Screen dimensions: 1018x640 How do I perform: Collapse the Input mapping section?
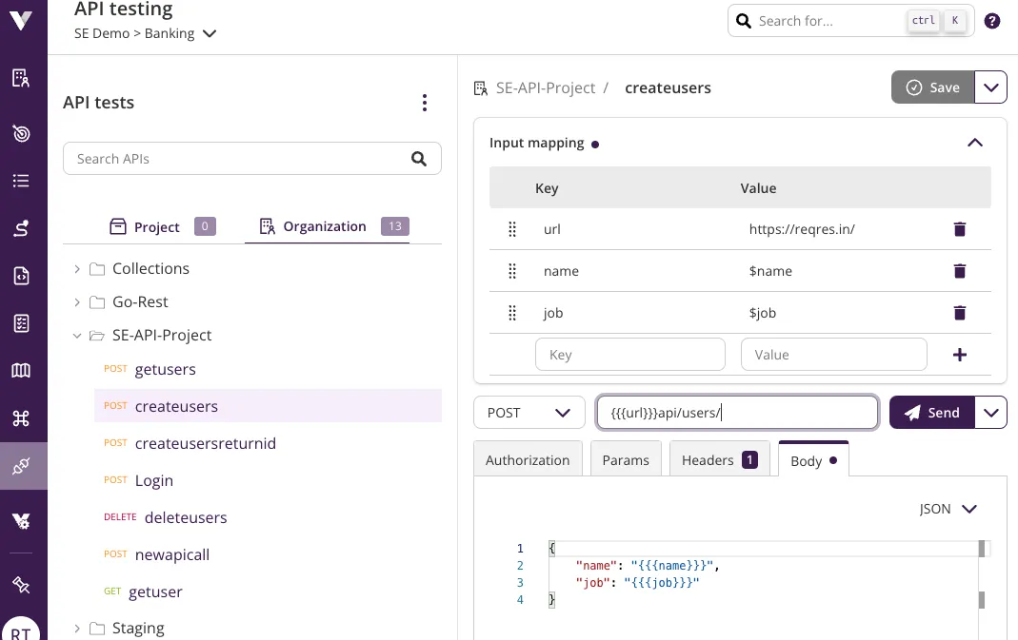click(974, 143)
